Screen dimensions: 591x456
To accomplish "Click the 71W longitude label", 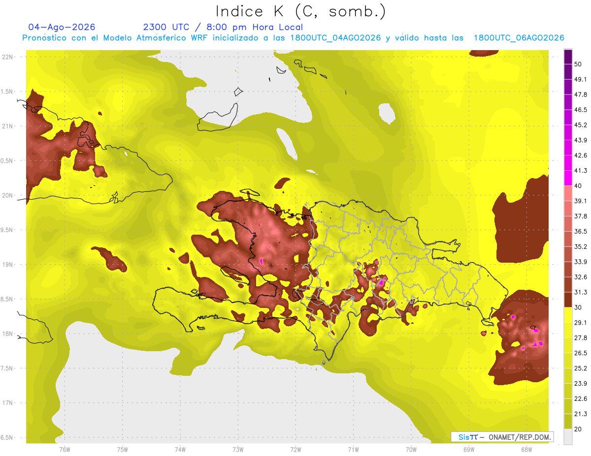I will coord(354,449).
